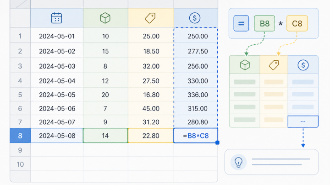
Task: Click the yellow-outlined cell with 22.80
Action: point(151,136)
